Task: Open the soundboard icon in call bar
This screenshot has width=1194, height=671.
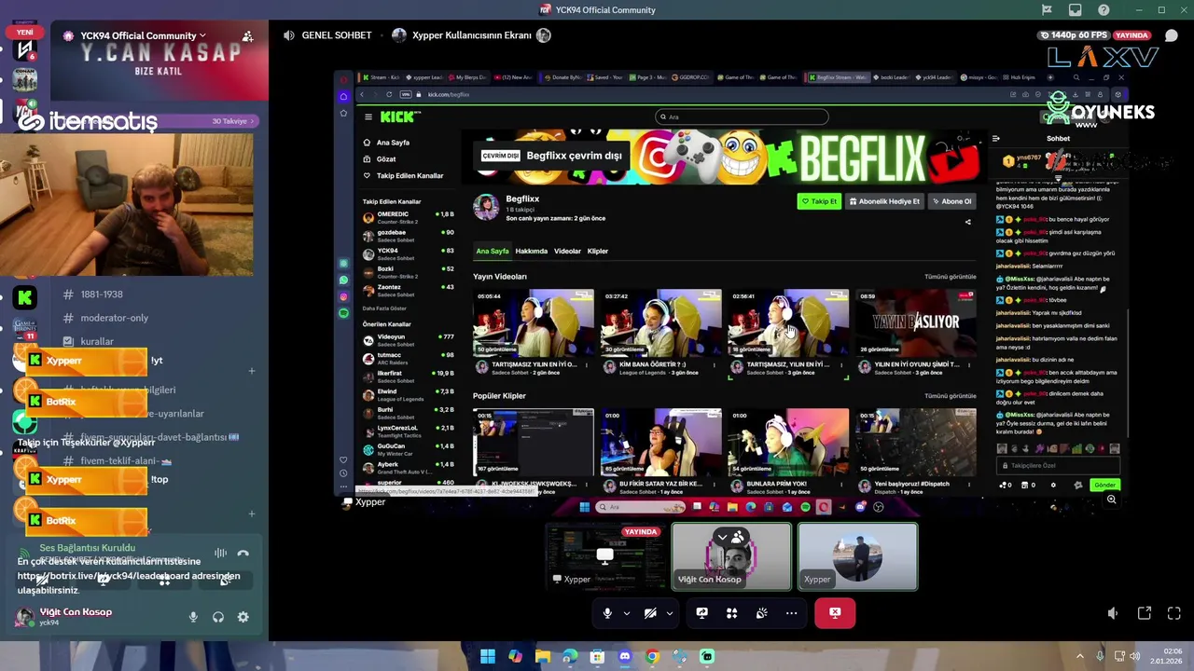Action: coord(761,613)
